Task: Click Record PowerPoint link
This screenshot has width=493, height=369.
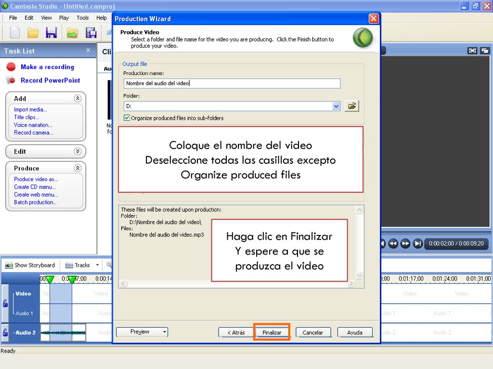Action: 50,80
